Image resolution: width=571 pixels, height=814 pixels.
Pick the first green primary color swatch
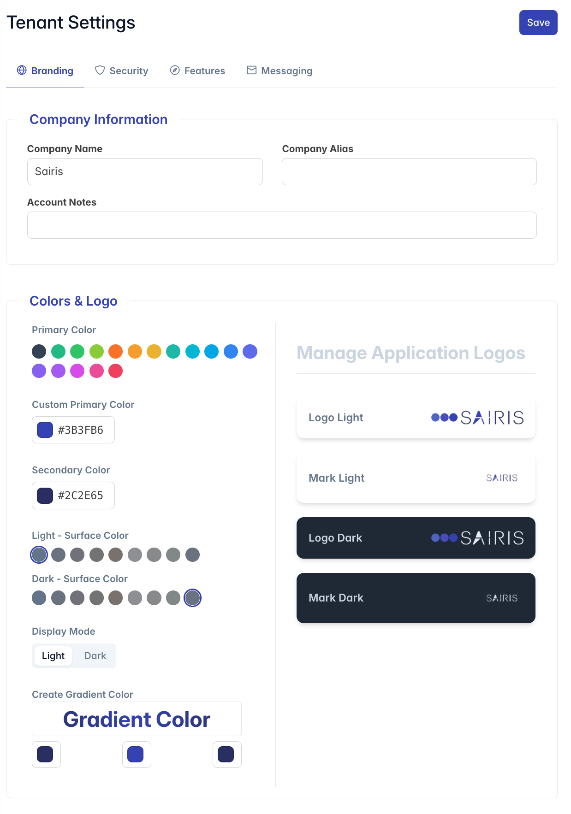click(58, 351)
